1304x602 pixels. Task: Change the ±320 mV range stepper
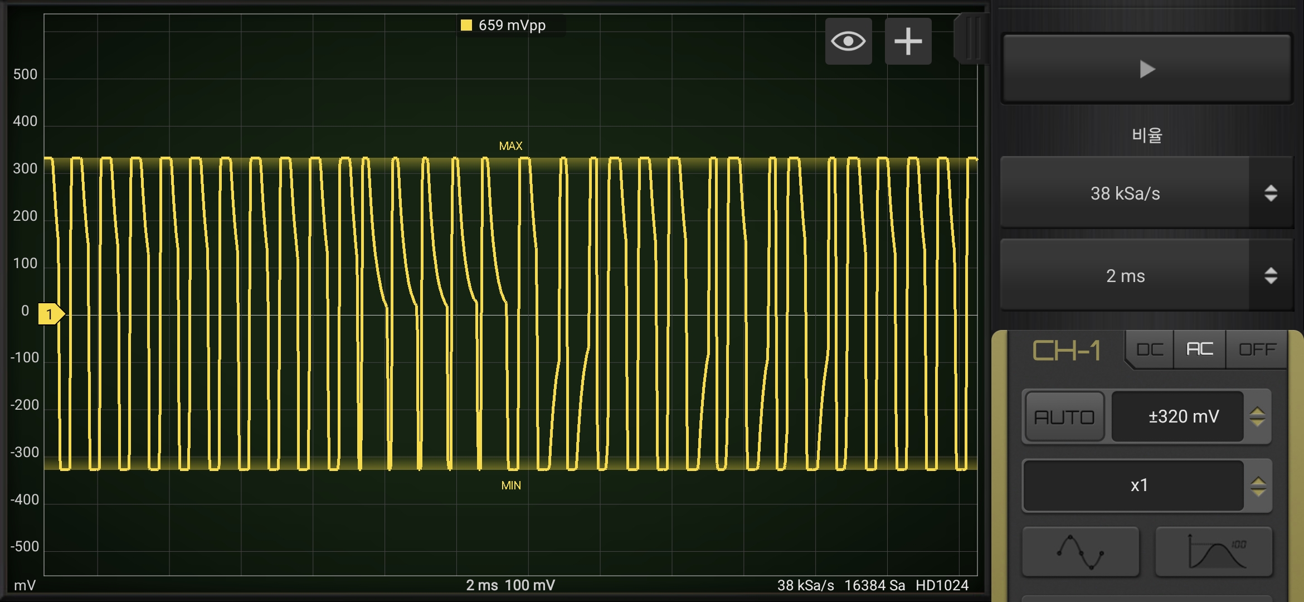tap(1257, 416)
